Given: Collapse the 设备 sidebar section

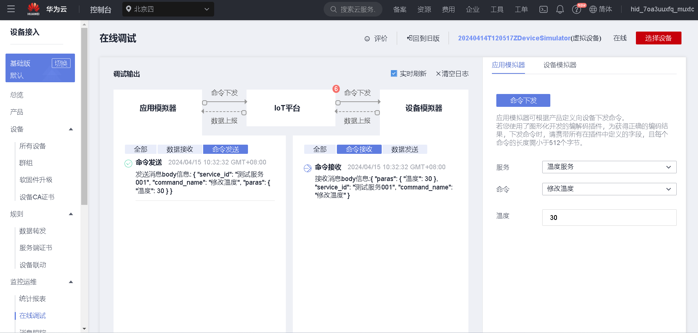Looking at the screenshot, I should coord(71,129).
